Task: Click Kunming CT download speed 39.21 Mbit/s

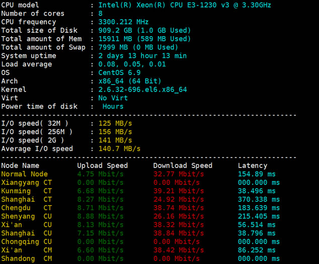Action: tap(178, 191)
